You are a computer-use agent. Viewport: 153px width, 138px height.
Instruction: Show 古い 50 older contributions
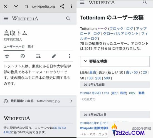pyautogui.click(x=132, y=72)
